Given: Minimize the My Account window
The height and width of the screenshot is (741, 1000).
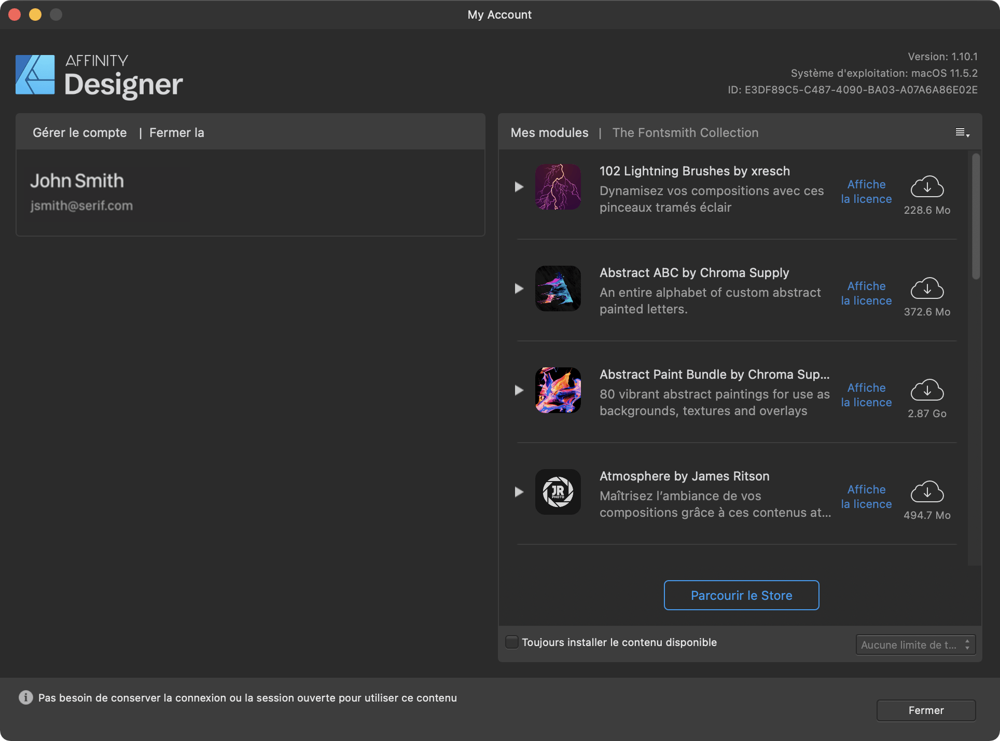Looking at the screenshot, I should pos(35,15).
